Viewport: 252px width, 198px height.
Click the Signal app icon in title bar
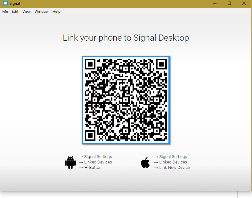tap(5, 4)
